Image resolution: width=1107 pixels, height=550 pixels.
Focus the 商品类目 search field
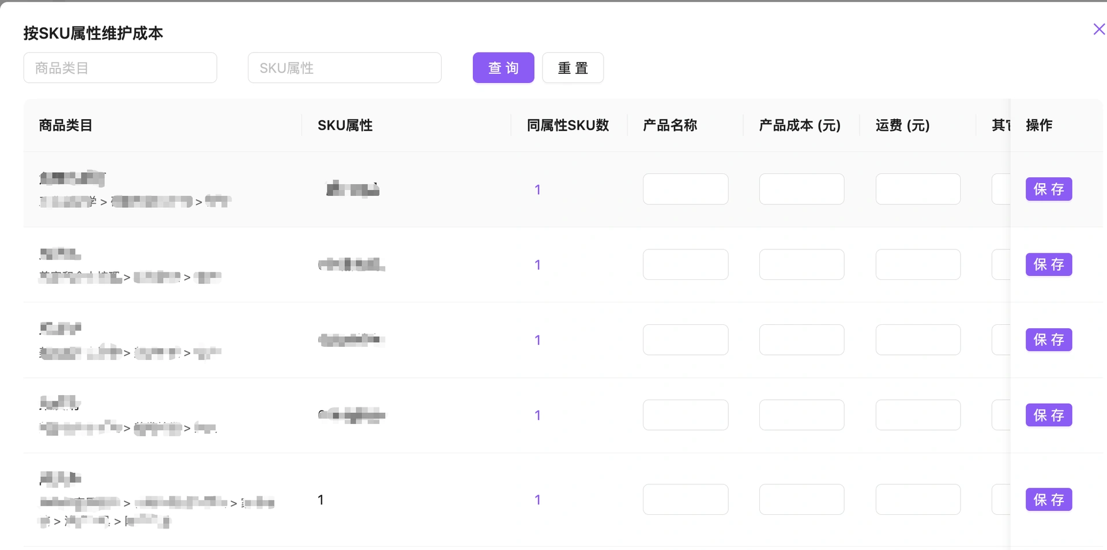point(120,68)
